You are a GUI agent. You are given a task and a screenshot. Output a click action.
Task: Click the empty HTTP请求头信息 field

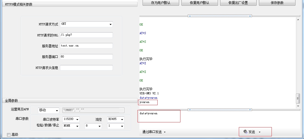click(86, 68)
